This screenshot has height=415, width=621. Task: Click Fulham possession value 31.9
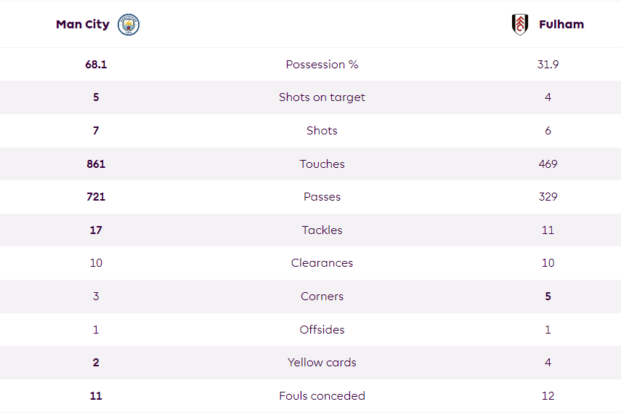[x=548, y=65]
